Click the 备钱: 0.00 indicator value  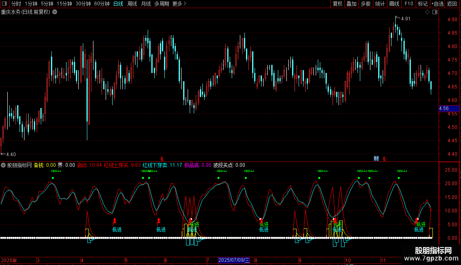click(45, 166)
